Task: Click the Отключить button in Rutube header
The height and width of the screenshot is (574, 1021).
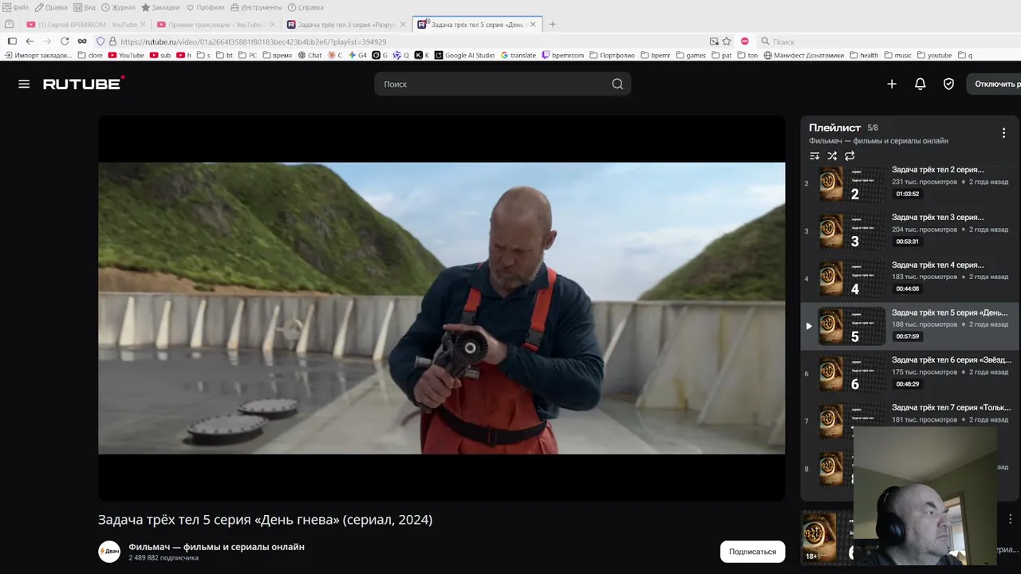Action: pos(993,84)
